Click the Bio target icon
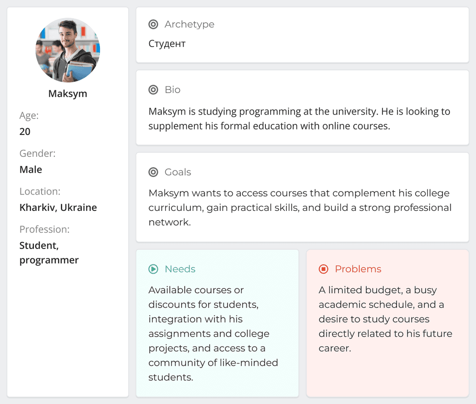This screenshot has height=404, width=476. click(153, 90)
